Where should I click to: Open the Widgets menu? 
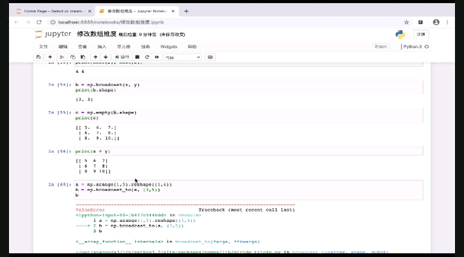point(169,47)
